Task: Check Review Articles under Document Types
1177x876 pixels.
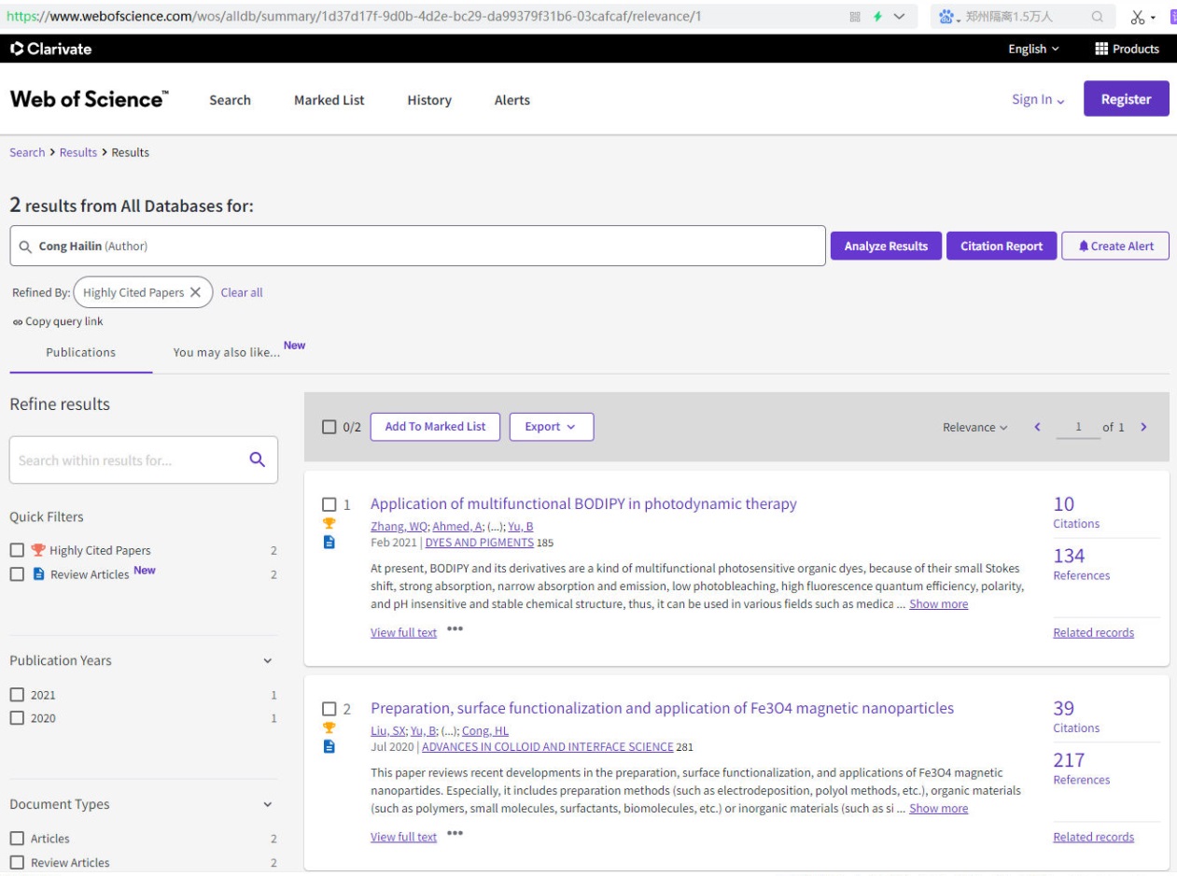Action: [x=16, y=863]
